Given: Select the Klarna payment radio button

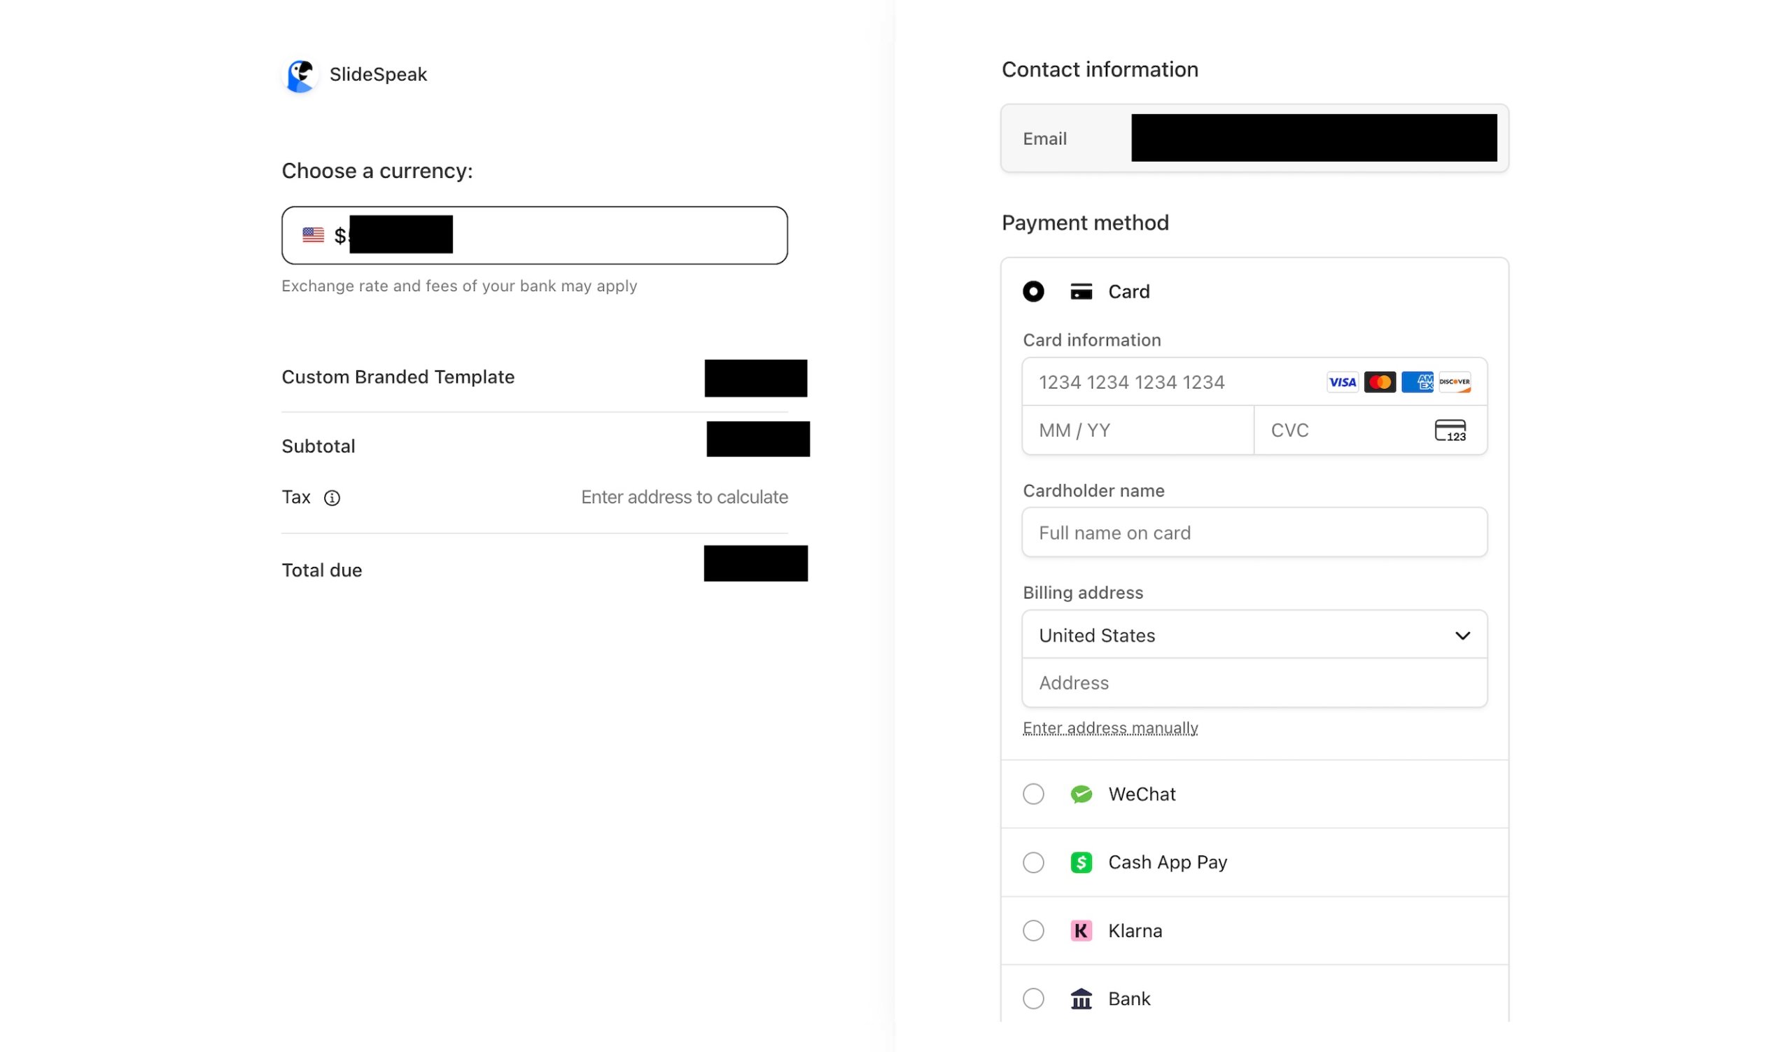Looking at the screenshot, I should point(1033,930).
